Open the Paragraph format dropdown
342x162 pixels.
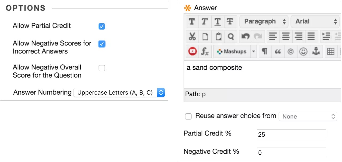tap(264, 22)
